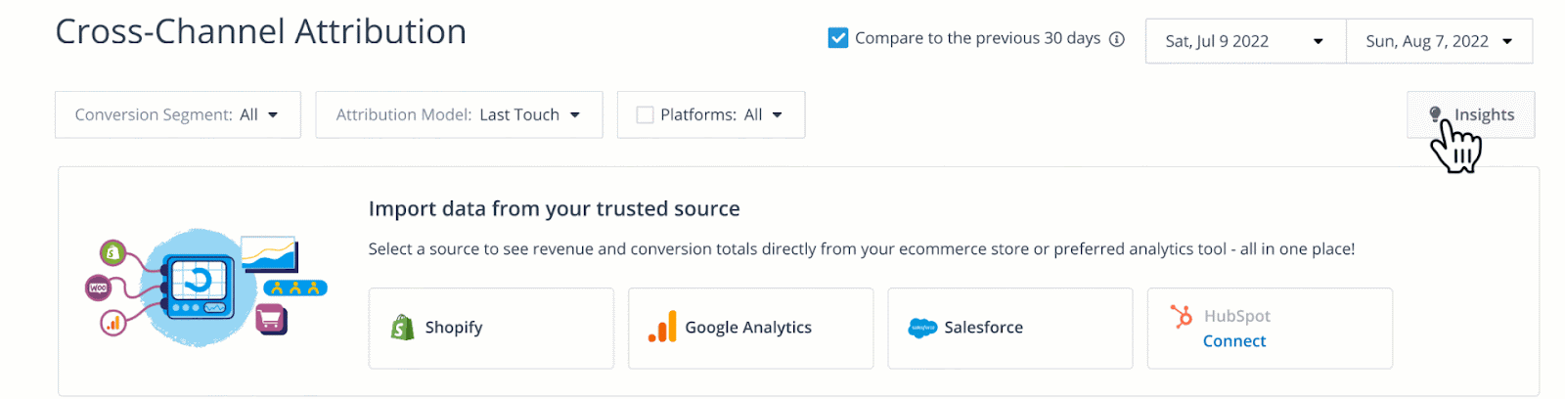
Task: Select the Salesforce source card
Action: click(x=1009, y=329)
